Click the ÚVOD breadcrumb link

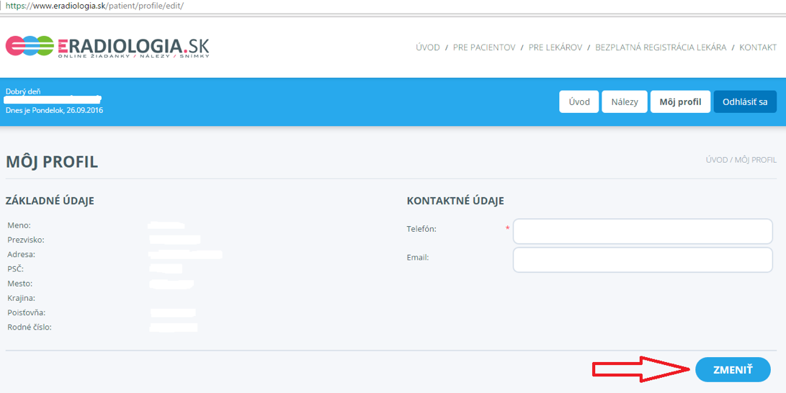coord(716,160)
